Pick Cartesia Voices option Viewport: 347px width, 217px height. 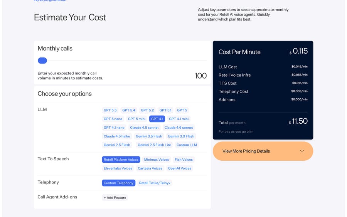150,168
